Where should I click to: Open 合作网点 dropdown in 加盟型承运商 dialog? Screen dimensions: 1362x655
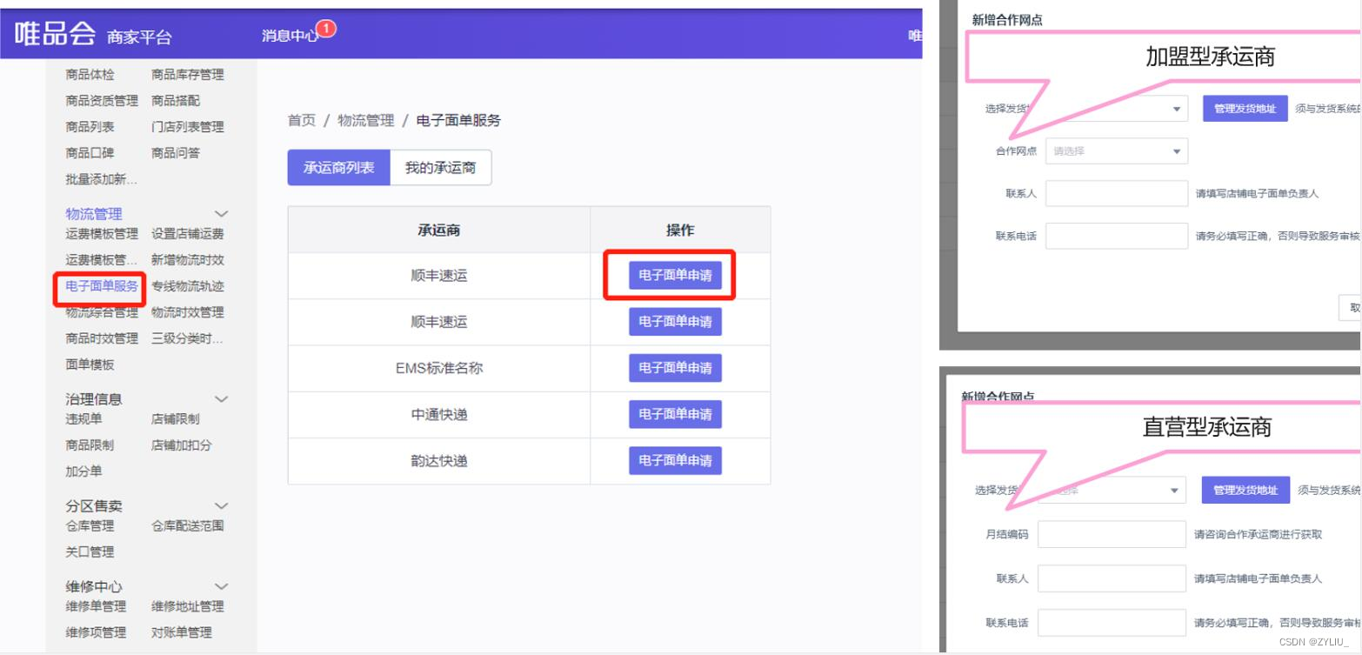[x=1117, y=151]
